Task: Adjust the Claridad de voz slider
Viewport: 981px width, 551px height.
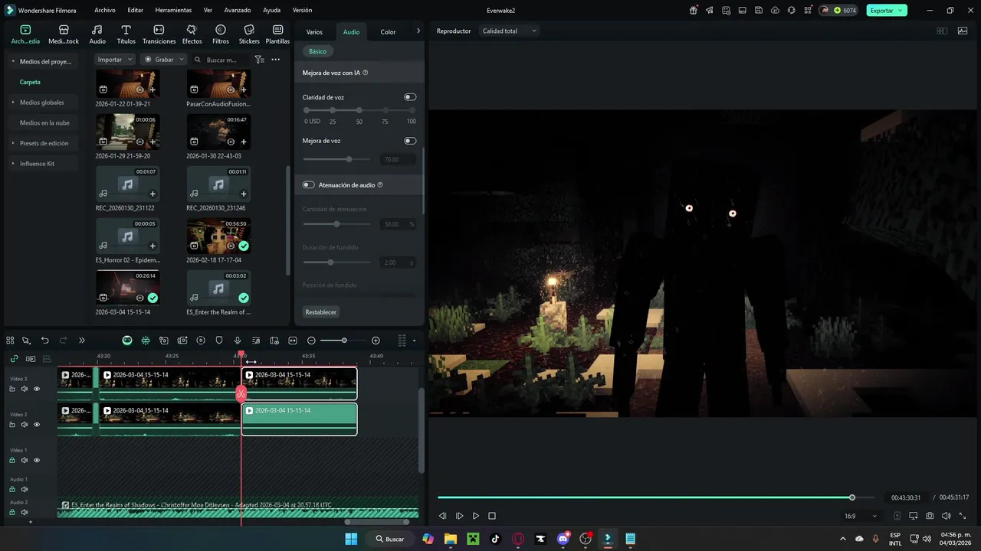Action: coord(359,110)
